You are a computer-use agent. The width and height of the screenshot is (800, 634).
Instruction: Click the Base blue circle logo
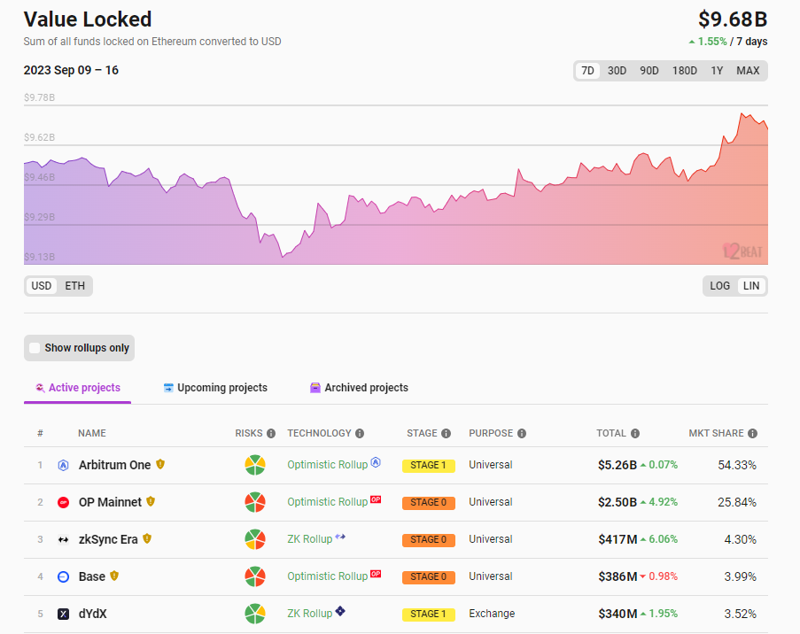(63, 576)
